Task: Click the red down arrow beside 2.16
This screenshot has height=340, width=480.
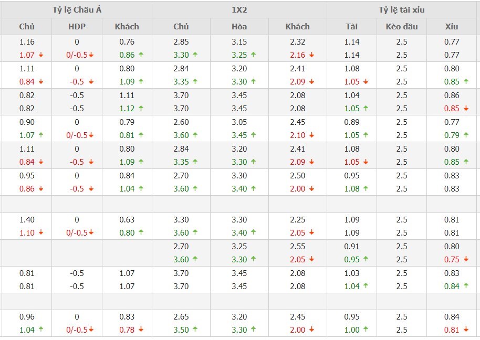Action: [311, 55]
